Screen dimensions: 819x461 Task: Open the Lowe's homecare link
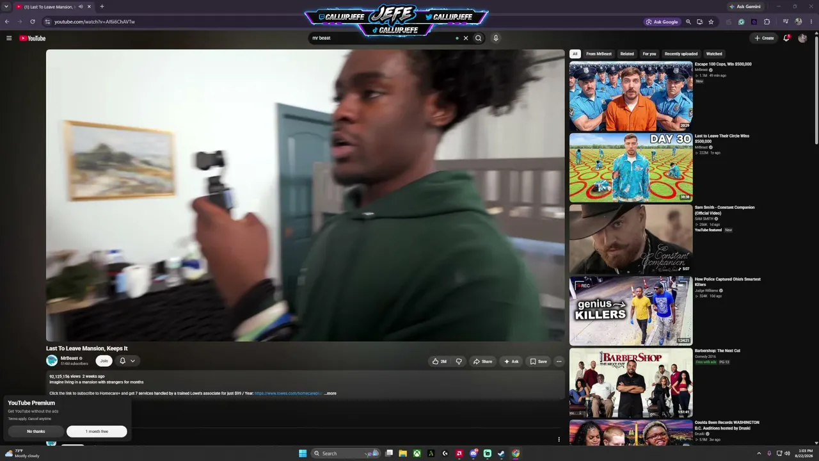288,393
